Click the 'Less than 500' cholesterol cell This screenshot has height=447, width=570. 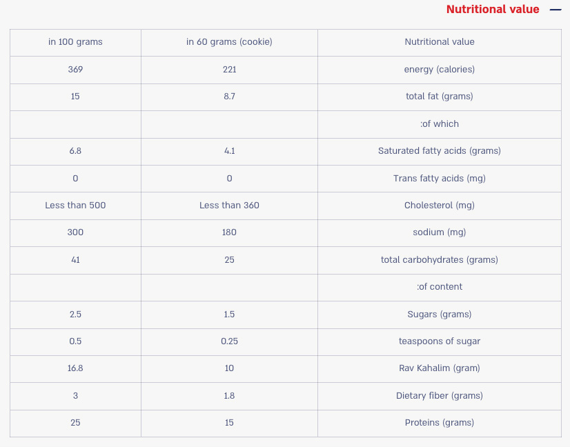click(x=75, y=206)
